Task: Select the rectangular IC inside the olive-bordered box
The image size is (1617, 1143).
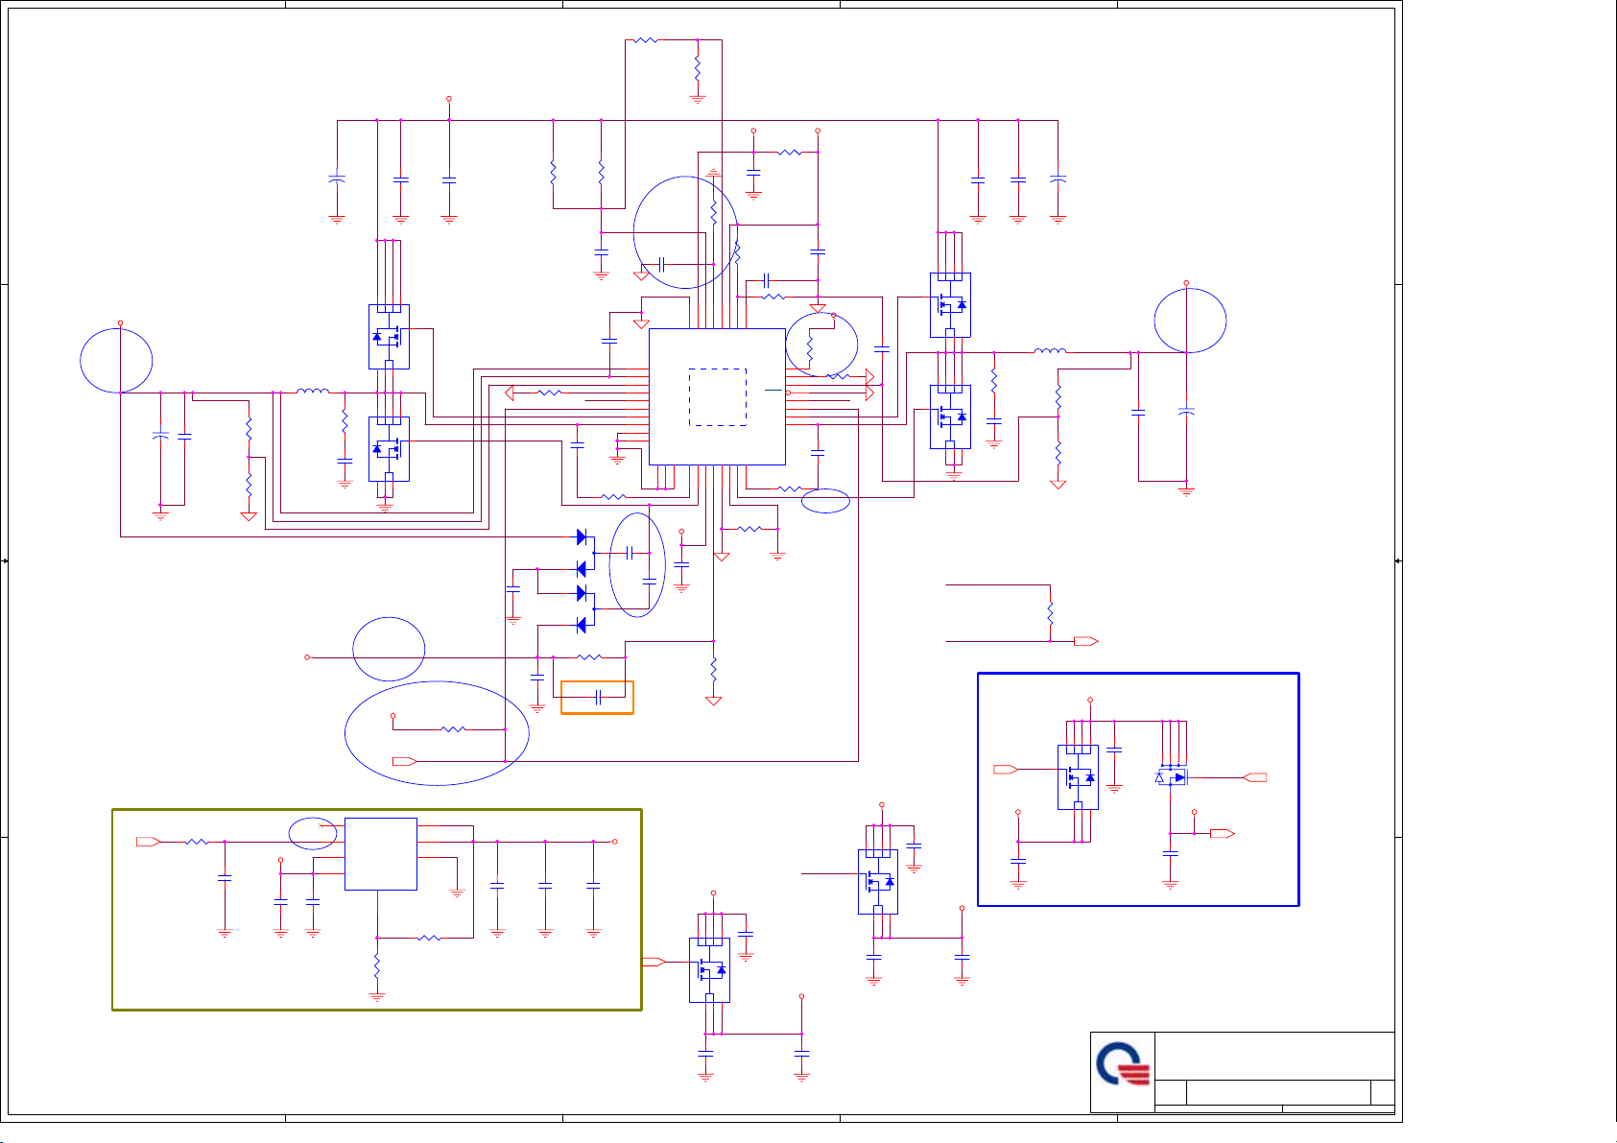Action: point(380,854)
